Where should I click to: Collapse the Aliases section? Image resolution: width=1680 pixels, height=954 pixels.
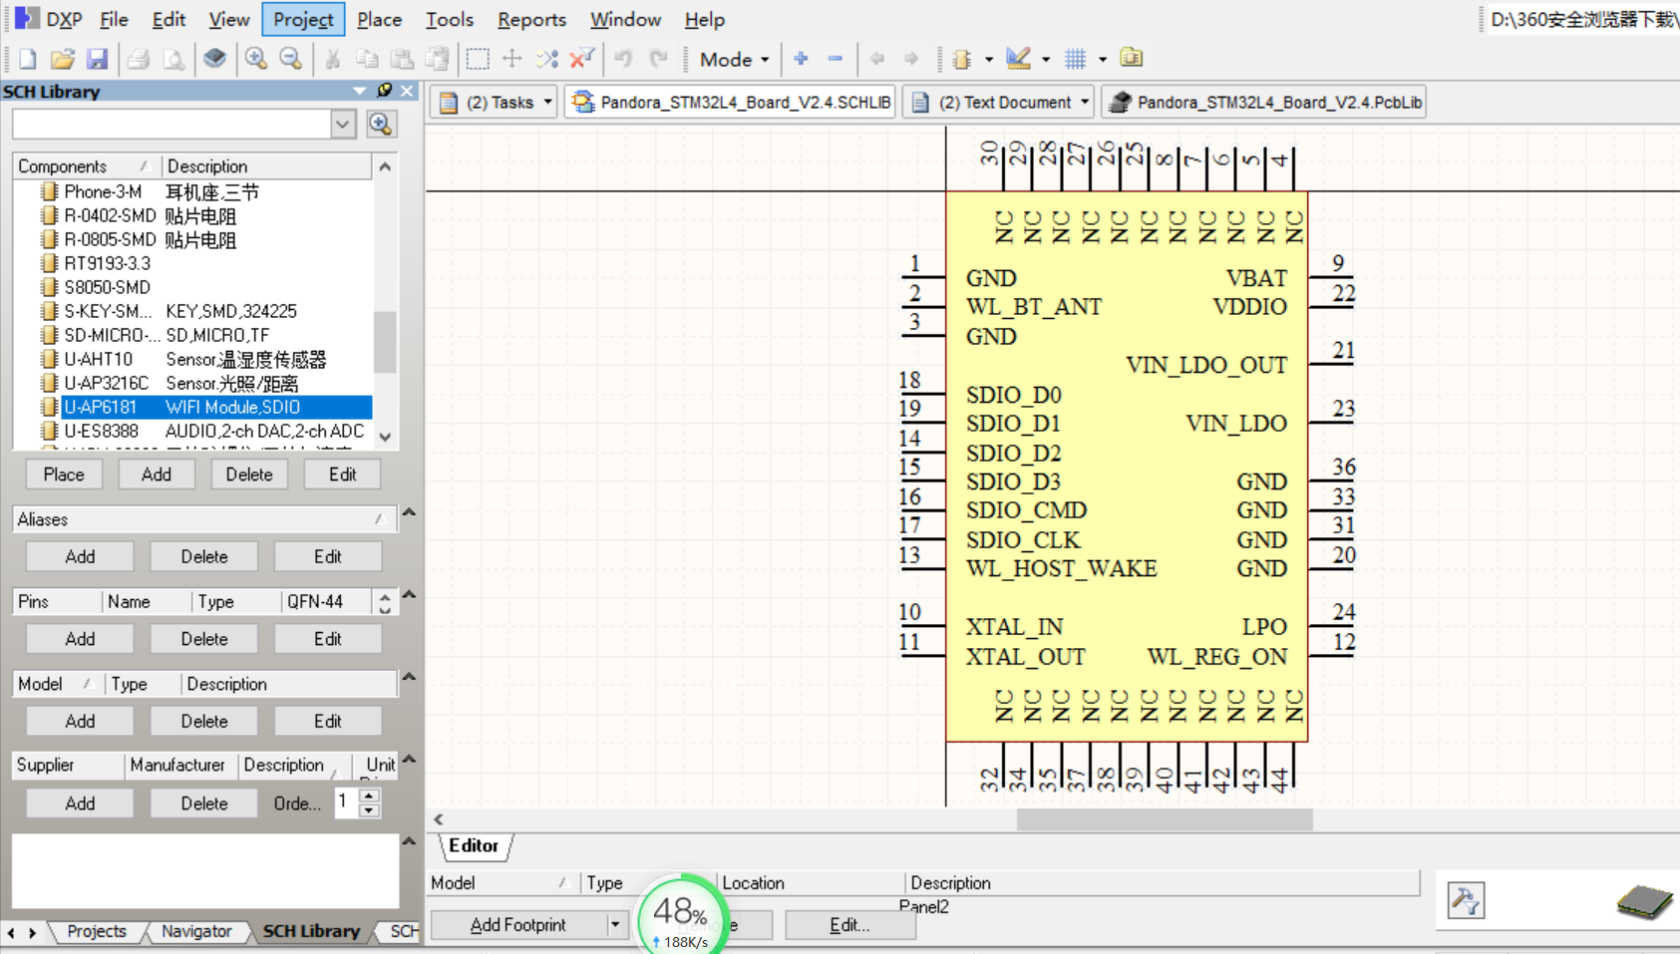point(409,512)
